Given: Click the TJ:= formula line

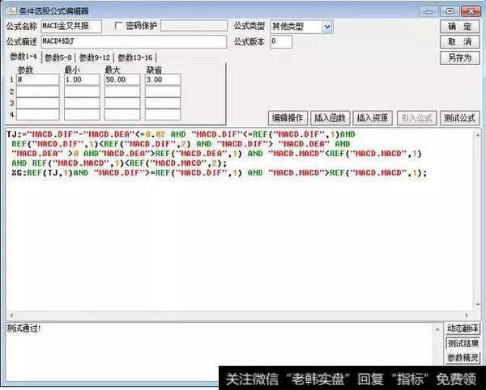Looking at the screenshot, I should coord(181,134).
